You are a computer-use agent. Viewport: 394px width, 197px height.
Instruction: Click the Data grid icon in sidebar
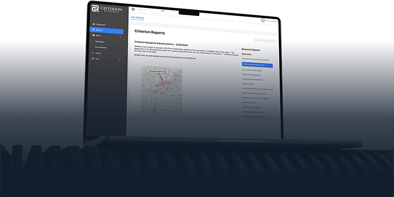coord(92,58)
